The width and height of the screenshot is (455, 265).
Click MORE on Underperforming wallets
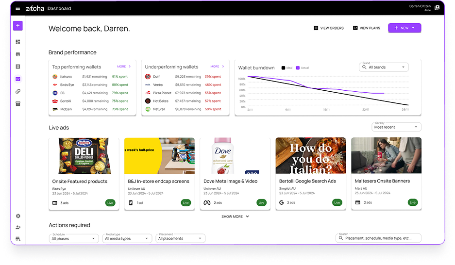point(218,66)
